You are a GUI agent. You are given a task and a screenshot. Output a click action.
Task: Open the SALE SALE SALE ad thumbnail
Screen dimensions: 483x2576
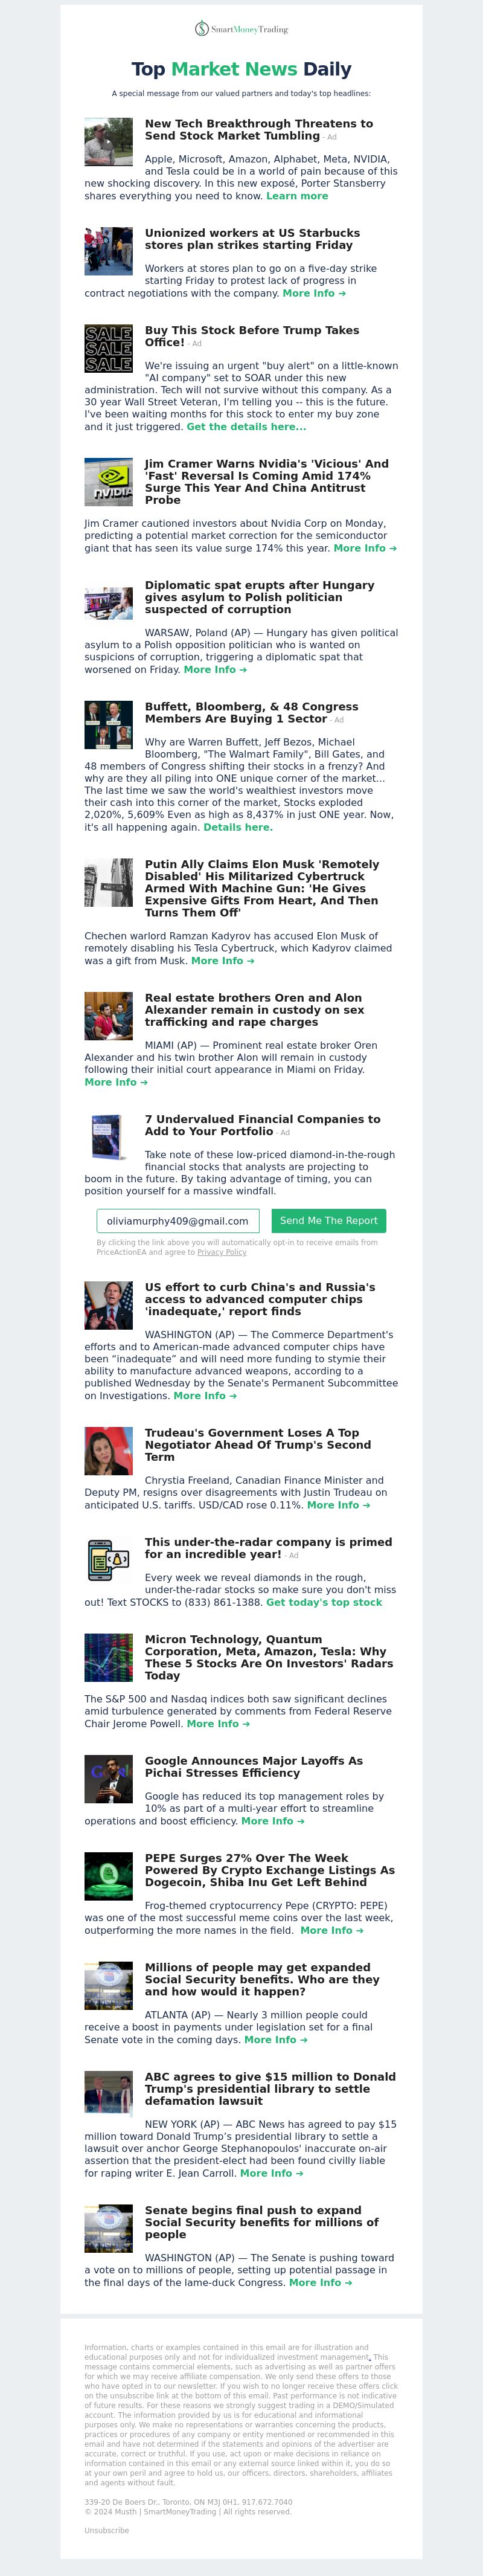tap(108, 349)
